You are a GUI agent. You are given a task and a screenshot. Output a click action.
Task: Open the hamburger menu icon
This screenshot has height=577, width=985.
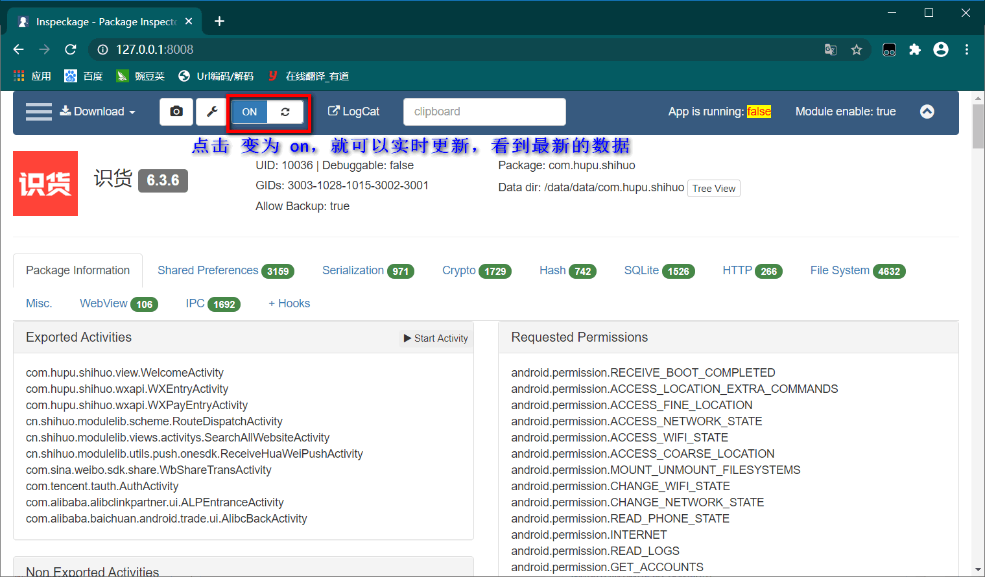(x=39, y=112)
